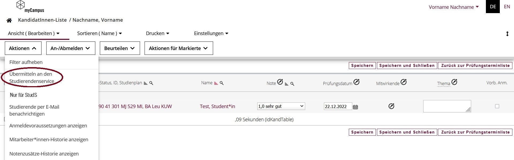Click the edit pencil icon next to Note
This screenshot has width=514, height=160.
point(280,82)
